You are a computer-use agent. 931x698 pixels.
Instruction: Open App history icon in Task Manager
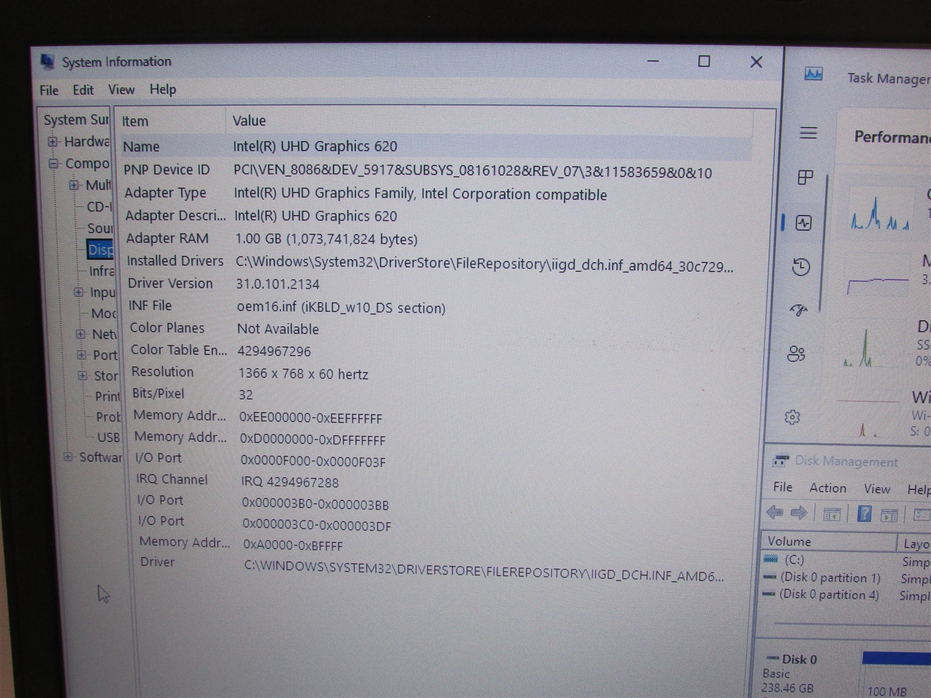click(x=801, y=267)
